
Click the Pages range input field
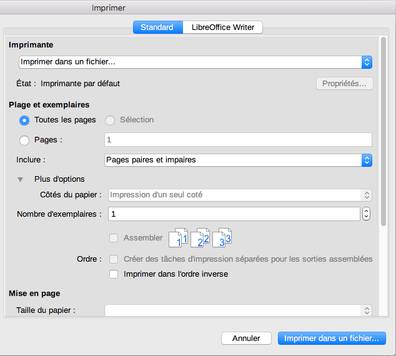[238, 139]
